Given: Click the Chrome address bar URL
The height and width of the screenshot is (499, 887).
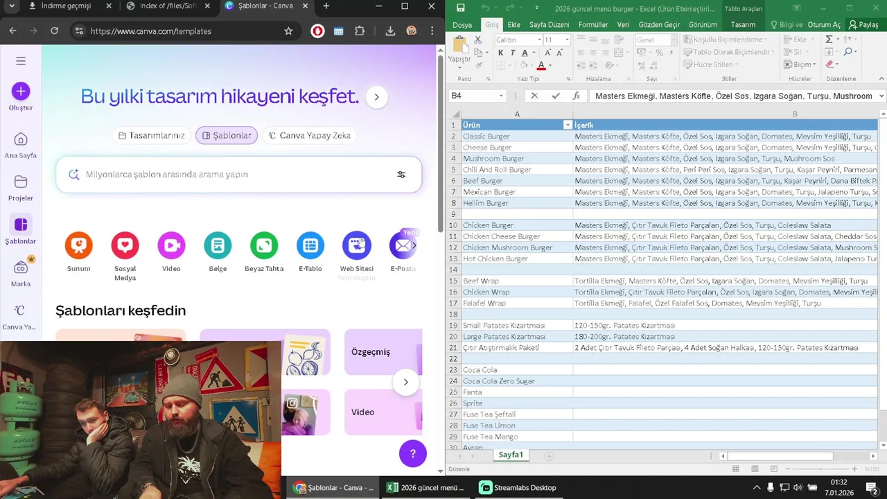Looking at the screenshot, I should tap(150, 31).
